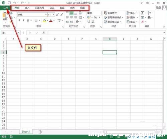167x139 pixels.
Task: Apply the red font color A
Action: [51, 20]
